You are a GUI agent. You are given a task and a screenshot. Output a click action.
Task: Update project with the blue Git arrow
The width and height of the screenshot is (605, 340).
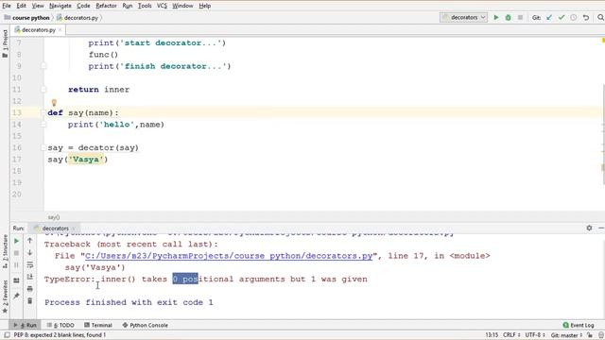(549, 17)
